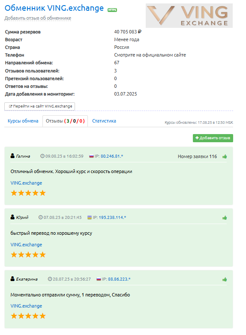Click the date value 03.07.2025
The image size is (246, 335).
coord(126,94)
